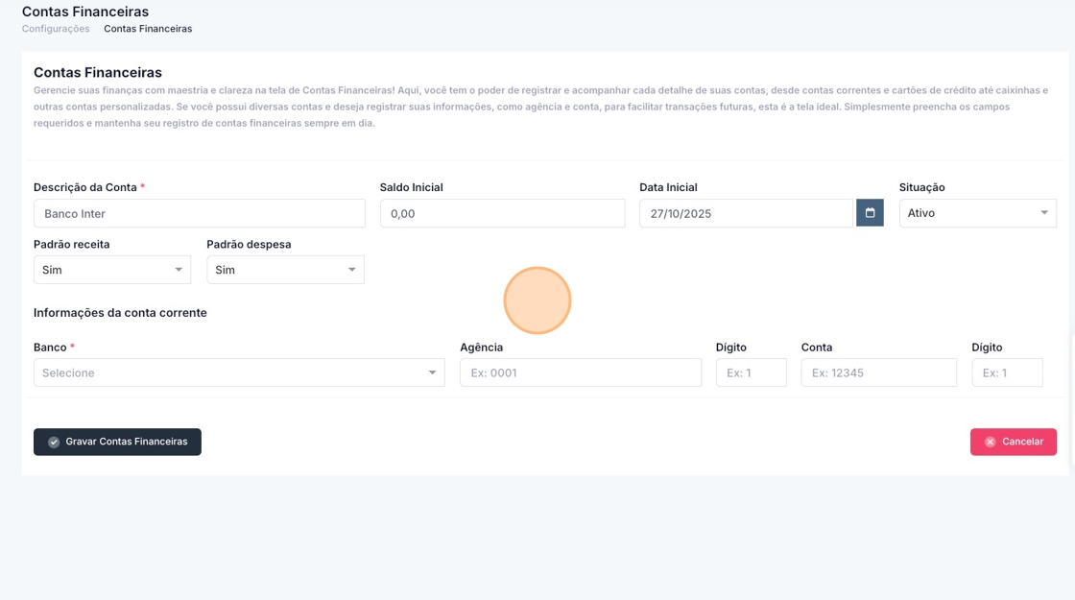Expand the Padrão receita dropdown
Screen dimensions: 1075x600
point(112,270)
